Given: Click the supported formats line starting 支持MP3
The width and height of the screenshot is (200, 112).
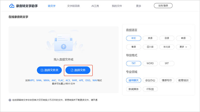Looking at the screenshot, I should 63,80.
